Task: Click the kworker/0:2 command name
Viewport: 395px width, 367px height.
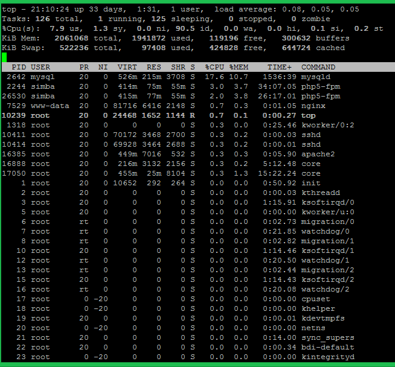Action: click(327, 125)
